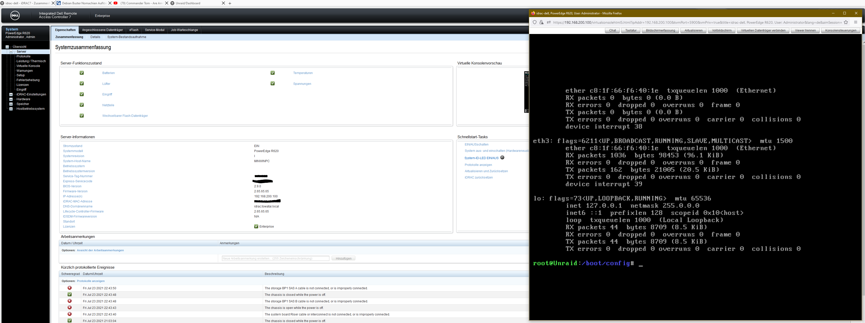The height and width of the screenshot is (323, 865).
Task: Expand the Speicher tree node
Action: [x=11, y=104]
